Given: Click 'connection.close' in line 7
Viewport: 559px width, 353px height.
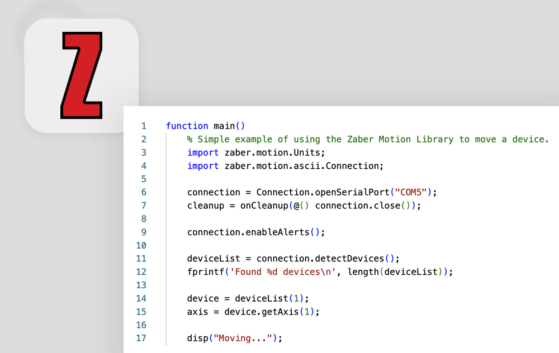Looking at the screenshot, I should (x=358, y=206).
